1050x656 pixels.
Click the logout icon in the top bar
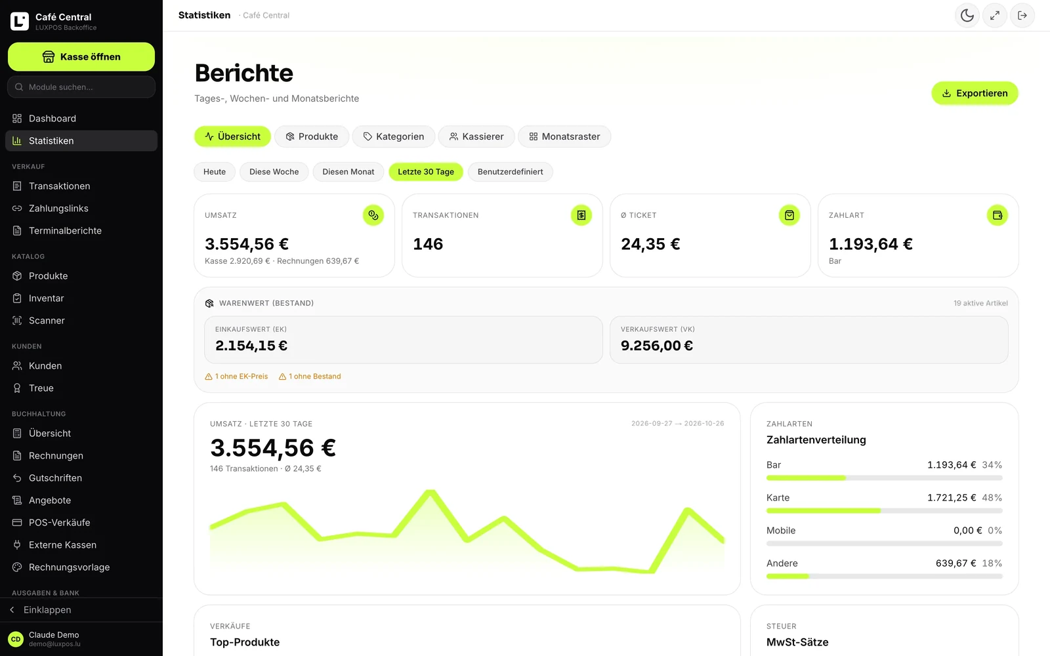pyautogui.click(x=1022, y=16)
